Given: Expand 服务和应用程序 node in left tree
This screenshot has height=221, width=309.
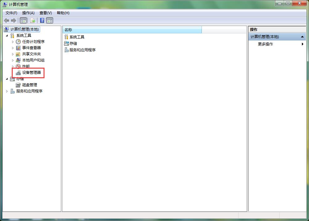Looking at the screenshot, I should point(7,91).
